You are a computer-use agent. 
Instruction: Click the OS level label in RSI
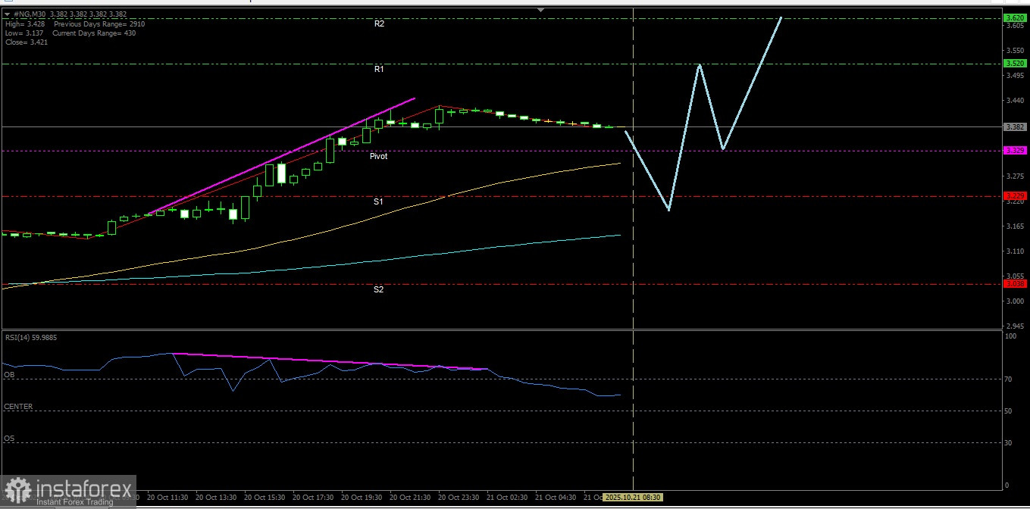tap(9, 439)
